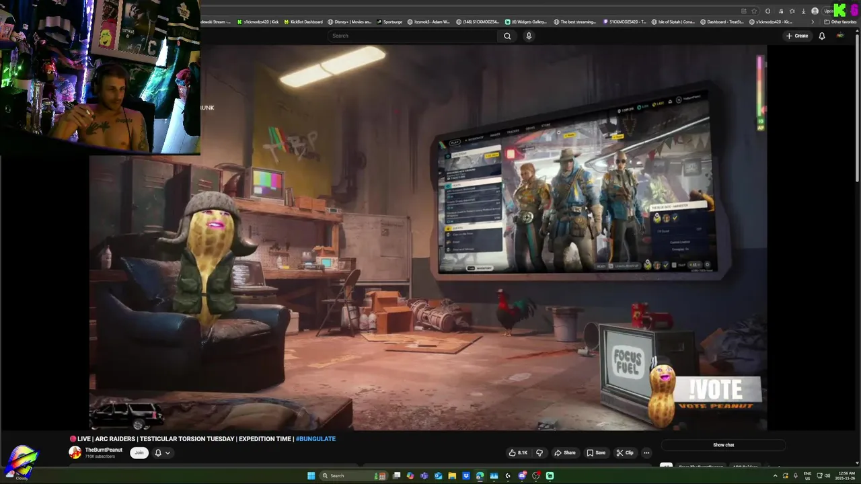Screen dimensions: 861x484
Task: Create a clip with the Clip button
Action: tap(625, 452)
